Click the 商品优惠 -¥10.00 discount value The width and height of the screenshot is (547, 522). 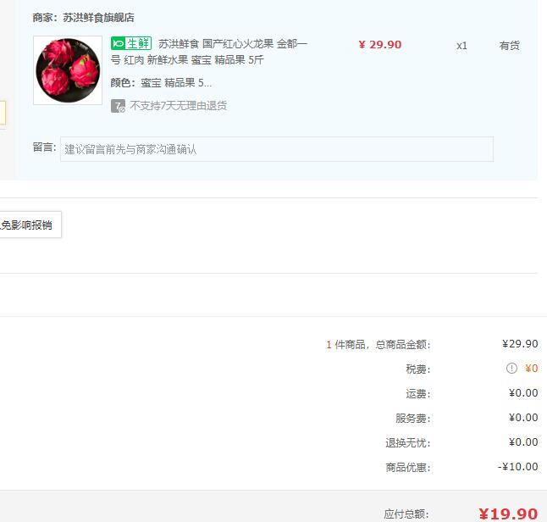coord(517,467)
